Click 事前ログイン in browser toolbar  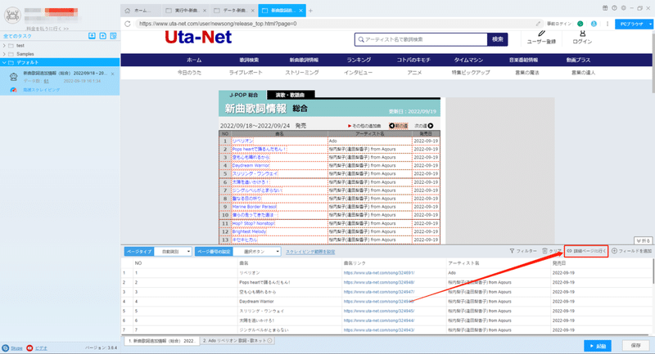tap(559, 24)
